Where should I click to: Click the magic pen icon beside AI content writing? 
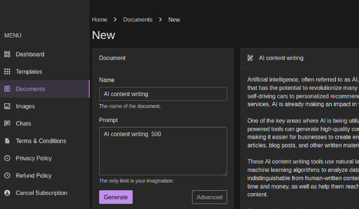tap(250, 58)
